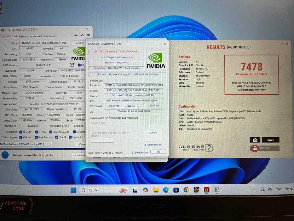Click the taskbar search box Пошук

point(104,190)
